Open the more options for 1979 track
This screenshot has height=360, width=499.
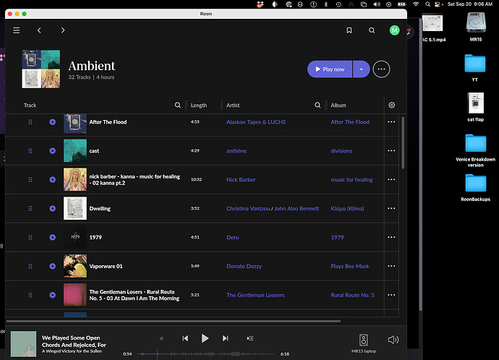tap(391, 237)
